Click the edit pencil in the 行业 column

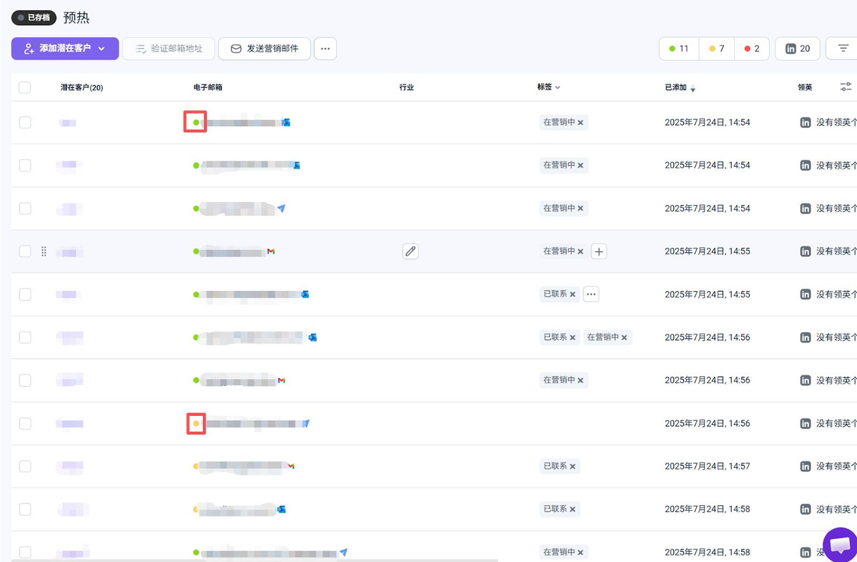[410, 251]
